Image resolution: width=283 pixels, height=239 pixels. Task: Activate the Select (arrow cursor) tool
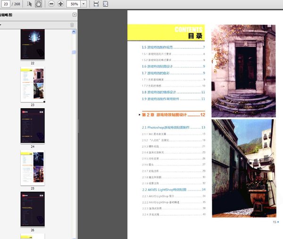30,4
